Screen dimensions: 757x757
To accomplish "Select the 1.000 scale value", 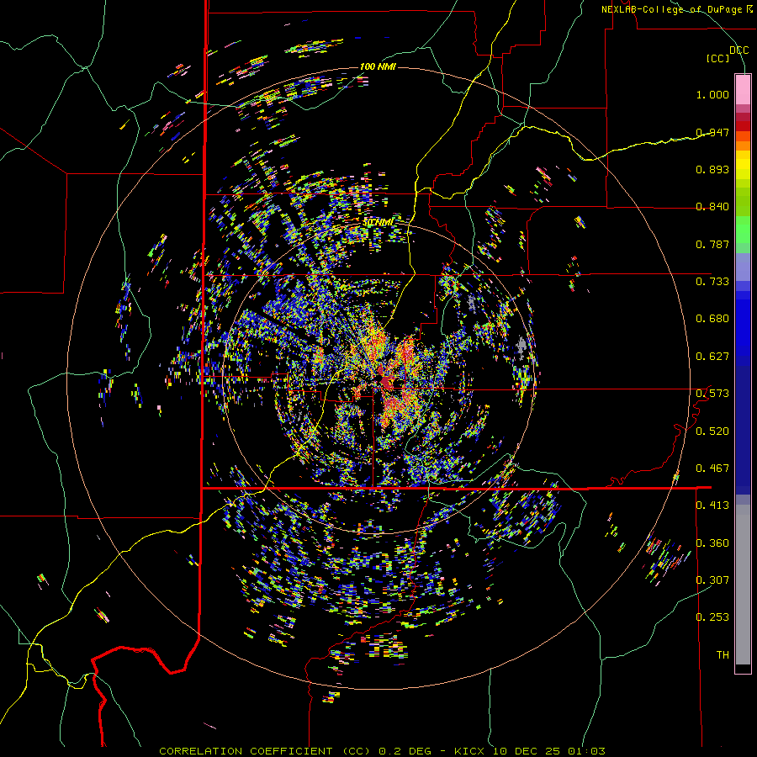I will (x=712, y=94).
